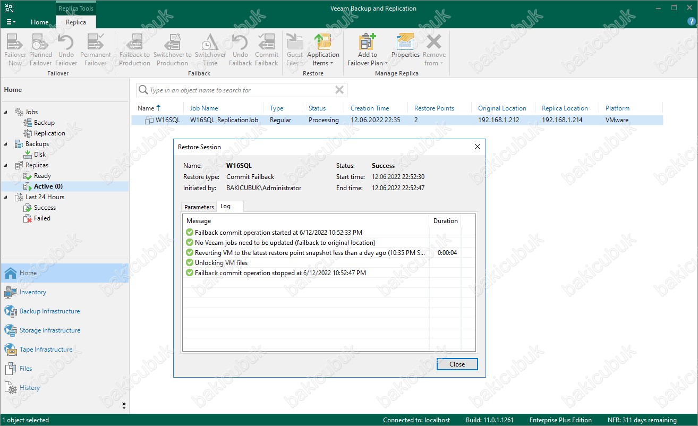Clear the search box with the X
Viewport: 698px width, 426px height.
click(339, 90)
